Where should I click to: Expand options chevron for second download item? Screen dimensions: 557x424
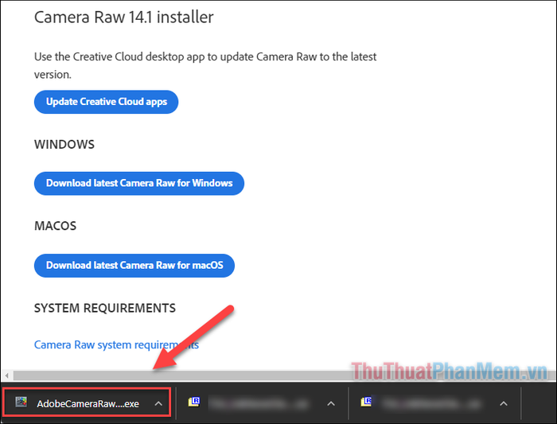(x=331, y=403)
